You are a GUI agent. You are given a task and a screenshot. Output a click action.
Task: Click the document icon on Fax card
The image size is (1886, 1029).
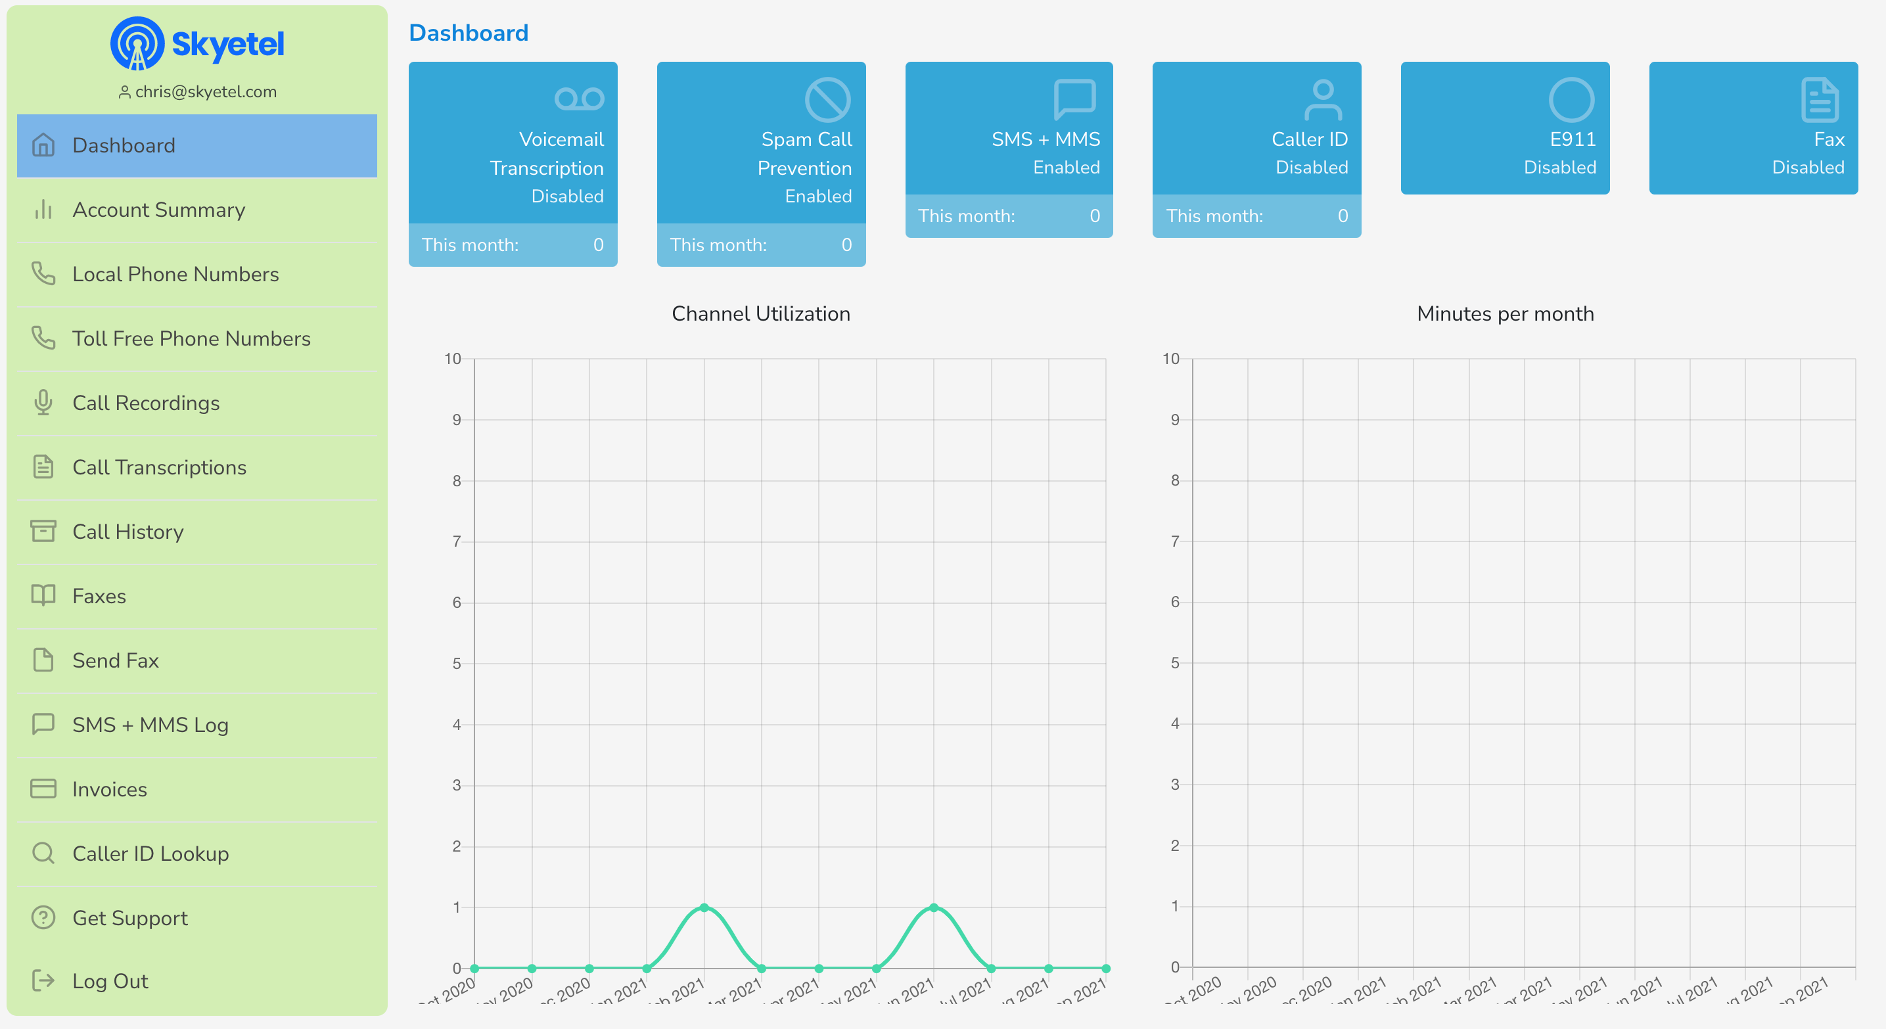coord(1820,99)
